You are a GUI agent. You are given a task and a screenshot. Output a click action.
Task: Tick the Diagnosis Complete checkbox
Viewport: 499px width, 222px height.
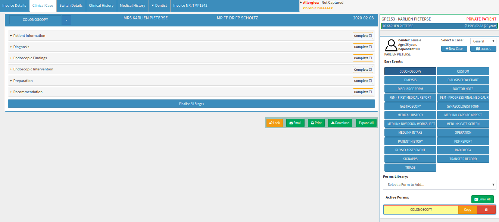(x=371, y=47)
